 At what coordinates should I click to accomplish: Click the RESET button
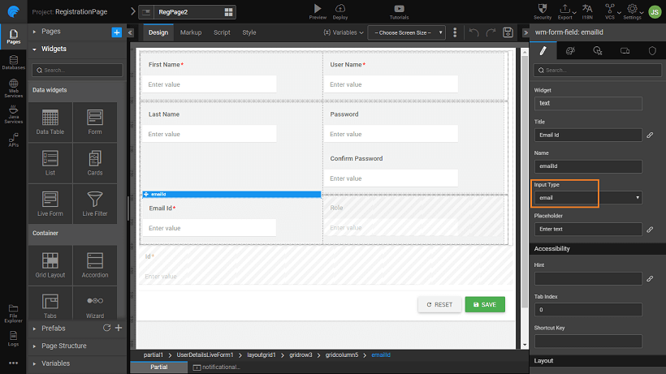tap(439, 304)
